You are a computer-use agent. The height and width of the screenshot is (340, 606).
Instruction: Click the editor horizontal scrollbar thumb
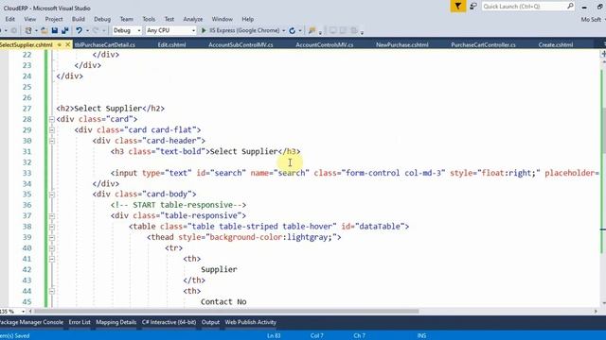226,311
